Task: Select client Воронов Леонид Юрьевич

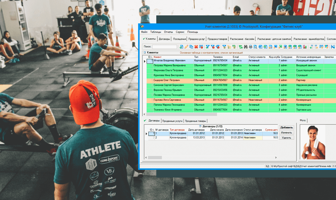Action: (x=168, y=90)
